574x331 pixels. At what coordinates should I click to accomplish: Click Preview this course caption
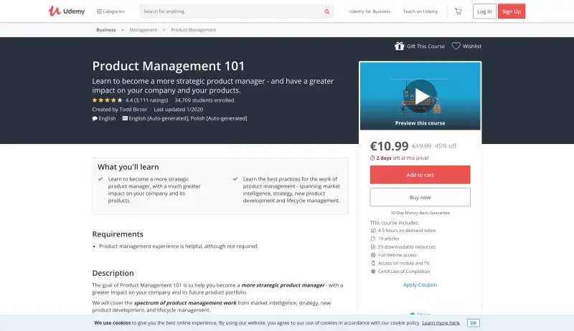420,123
